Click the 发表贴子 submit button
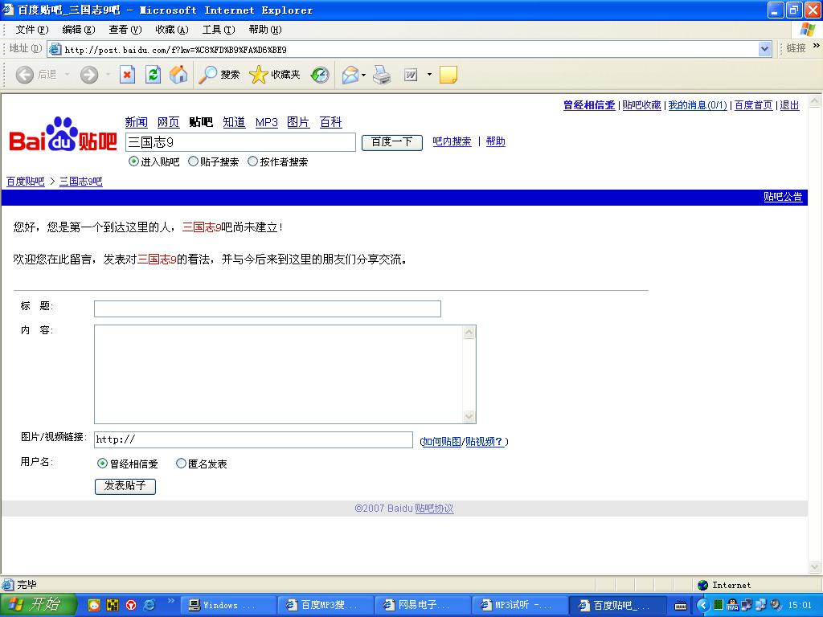 tap(125, 486)
